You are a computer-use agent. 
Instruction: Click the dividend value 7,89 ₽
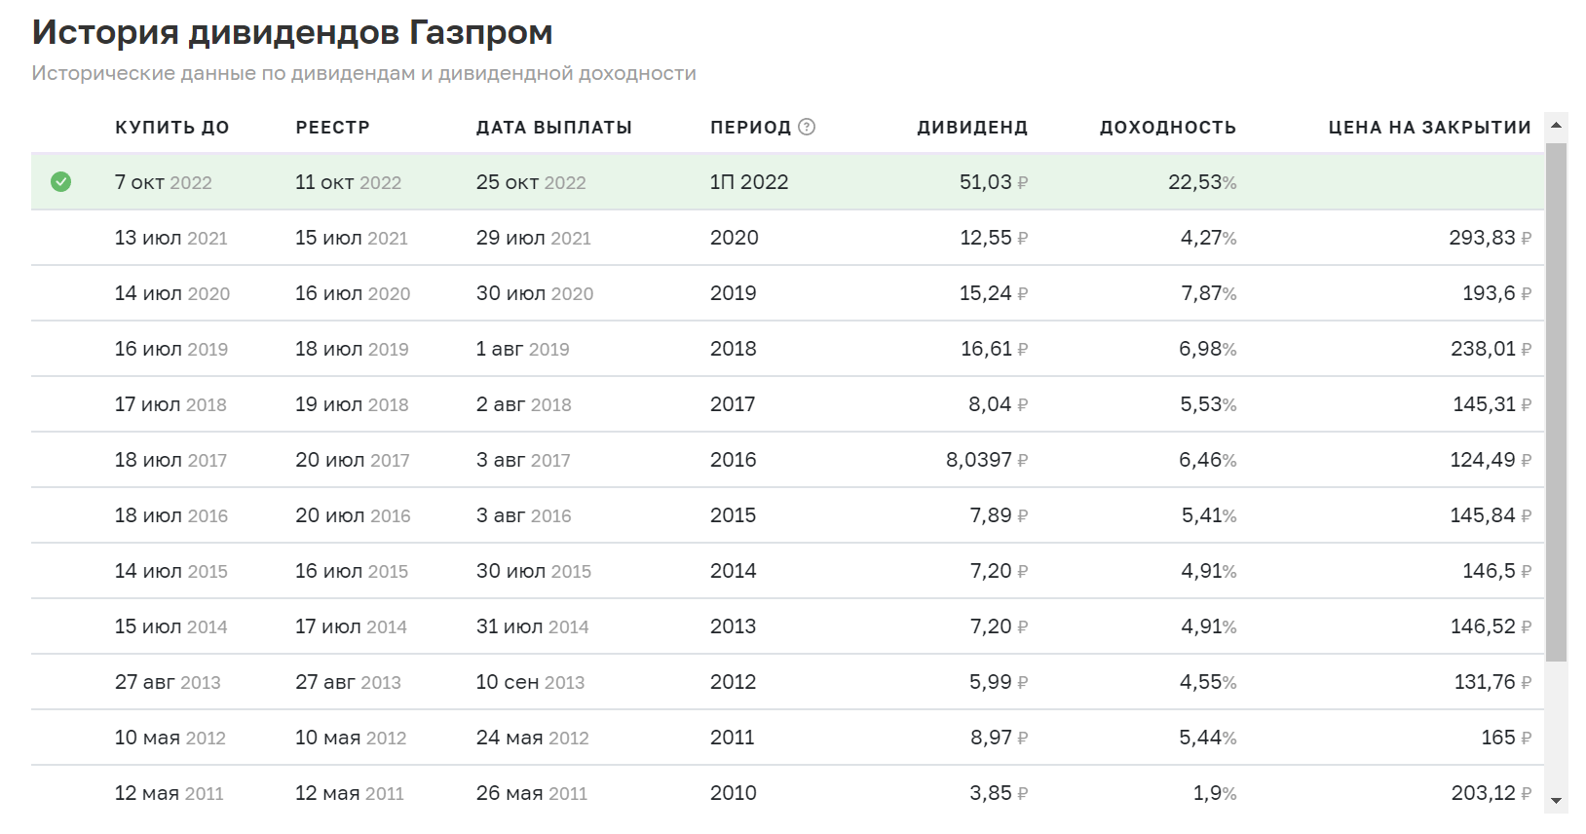click(x=999, y=515)
